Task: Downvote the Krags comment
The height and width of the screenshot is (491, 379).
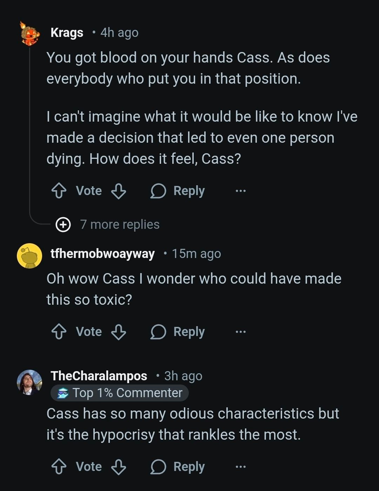Action: click(119, 191)
